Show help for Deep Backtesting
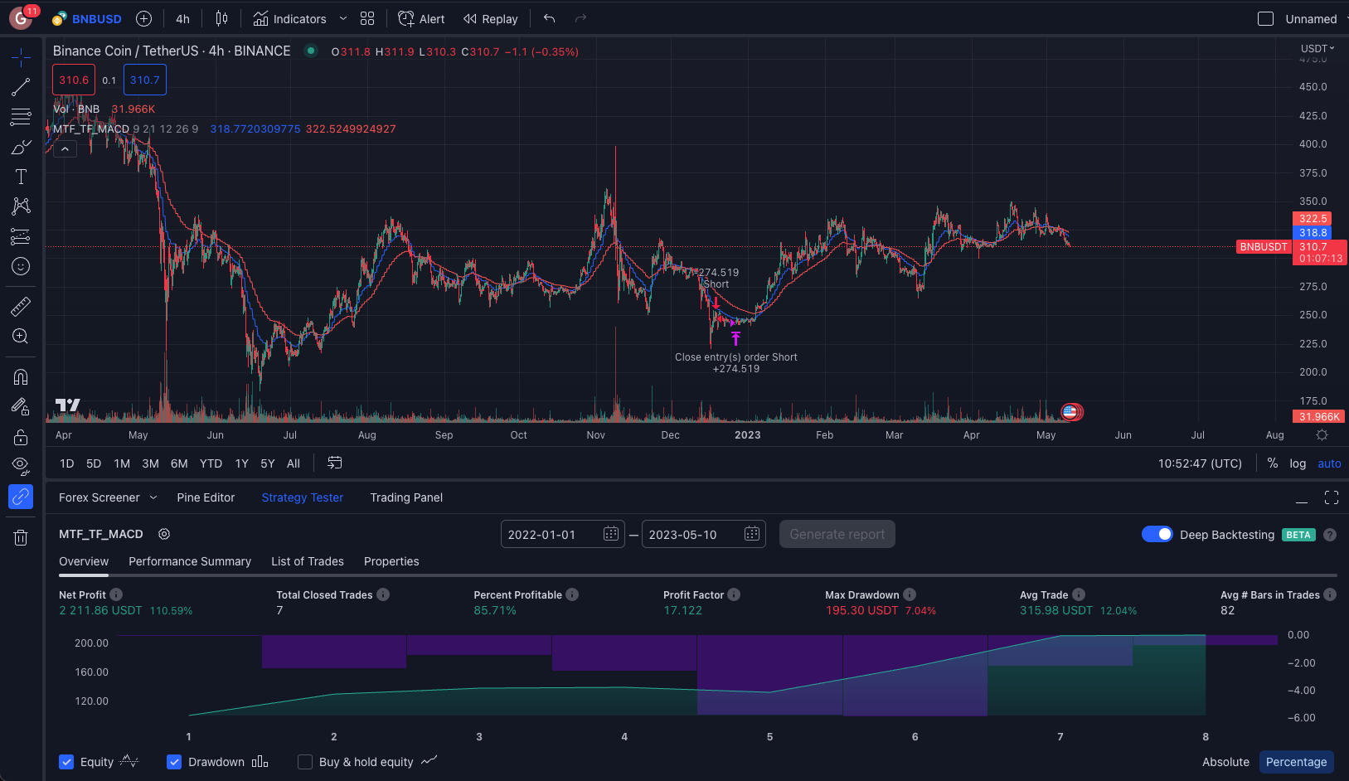 click(1330, 535)
